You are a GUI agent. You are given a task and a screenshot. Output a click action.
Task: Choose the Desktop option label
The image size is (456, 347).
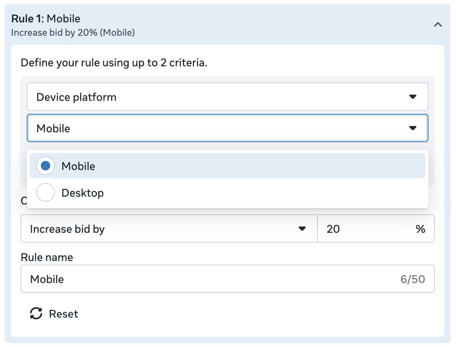(82, 193)
